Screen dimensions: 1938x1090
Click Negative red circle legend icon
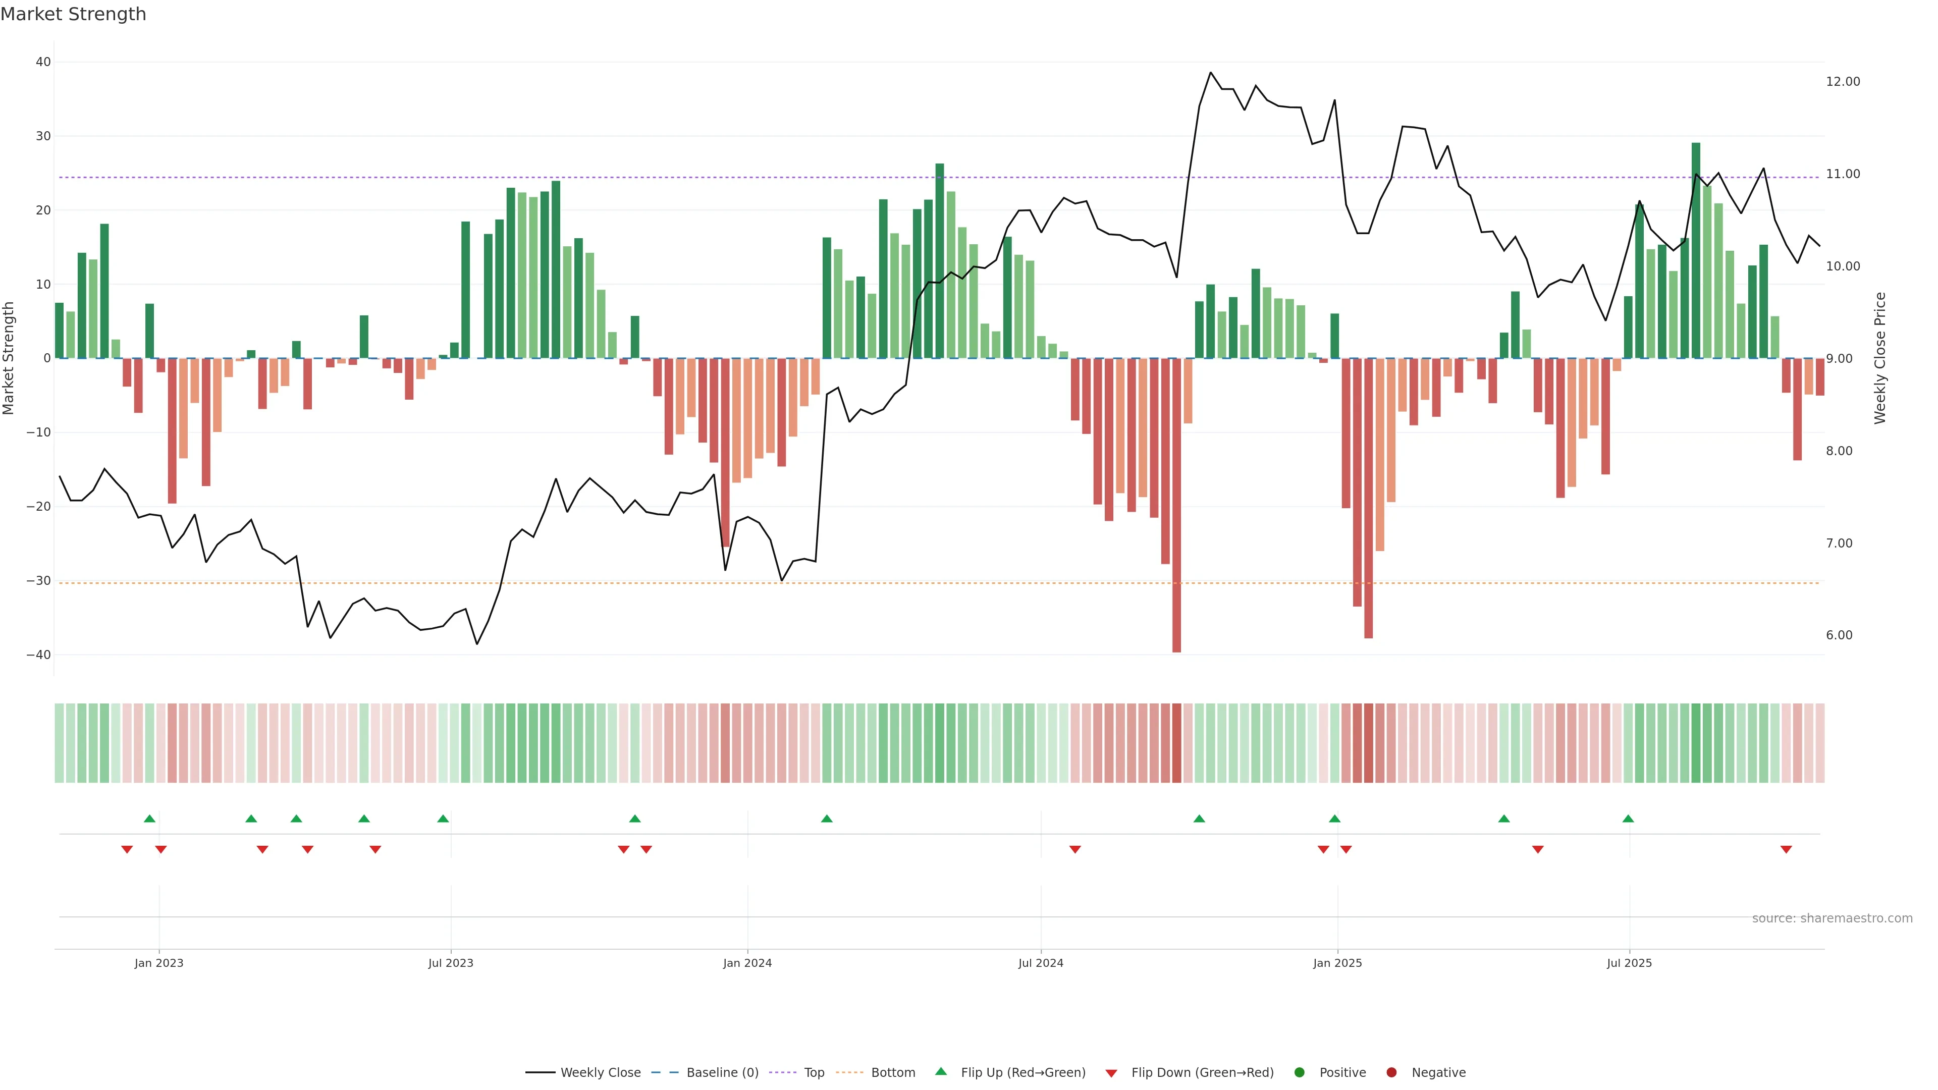(x=1391, y=1072)
